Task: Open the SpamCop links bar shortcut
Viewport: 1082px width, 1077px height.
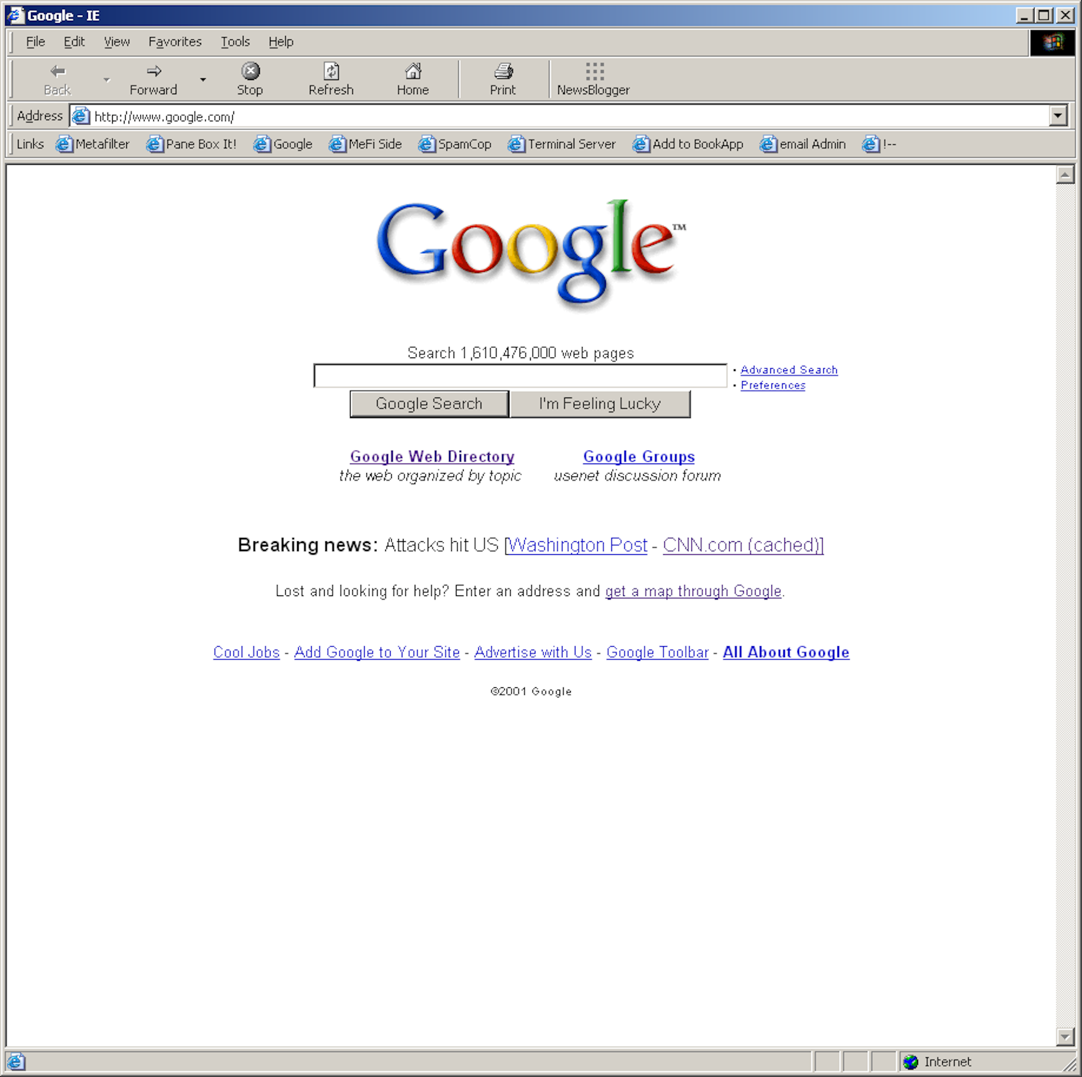Action: (x=455, y=144)
